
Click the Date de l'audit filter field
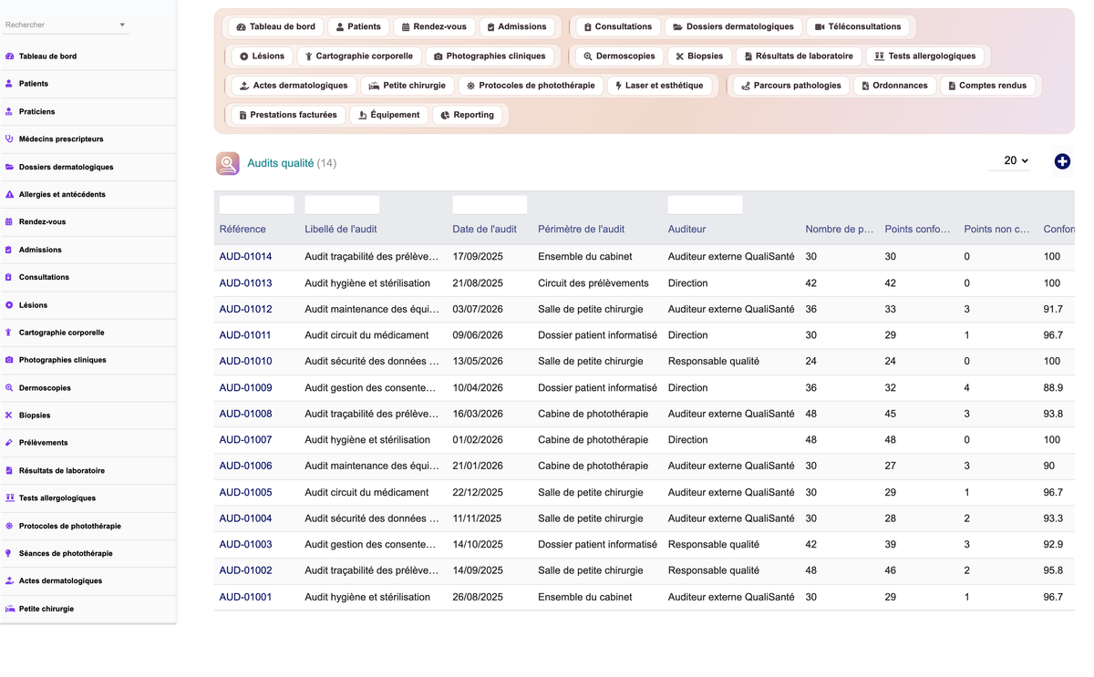click(x=490, y=204)
